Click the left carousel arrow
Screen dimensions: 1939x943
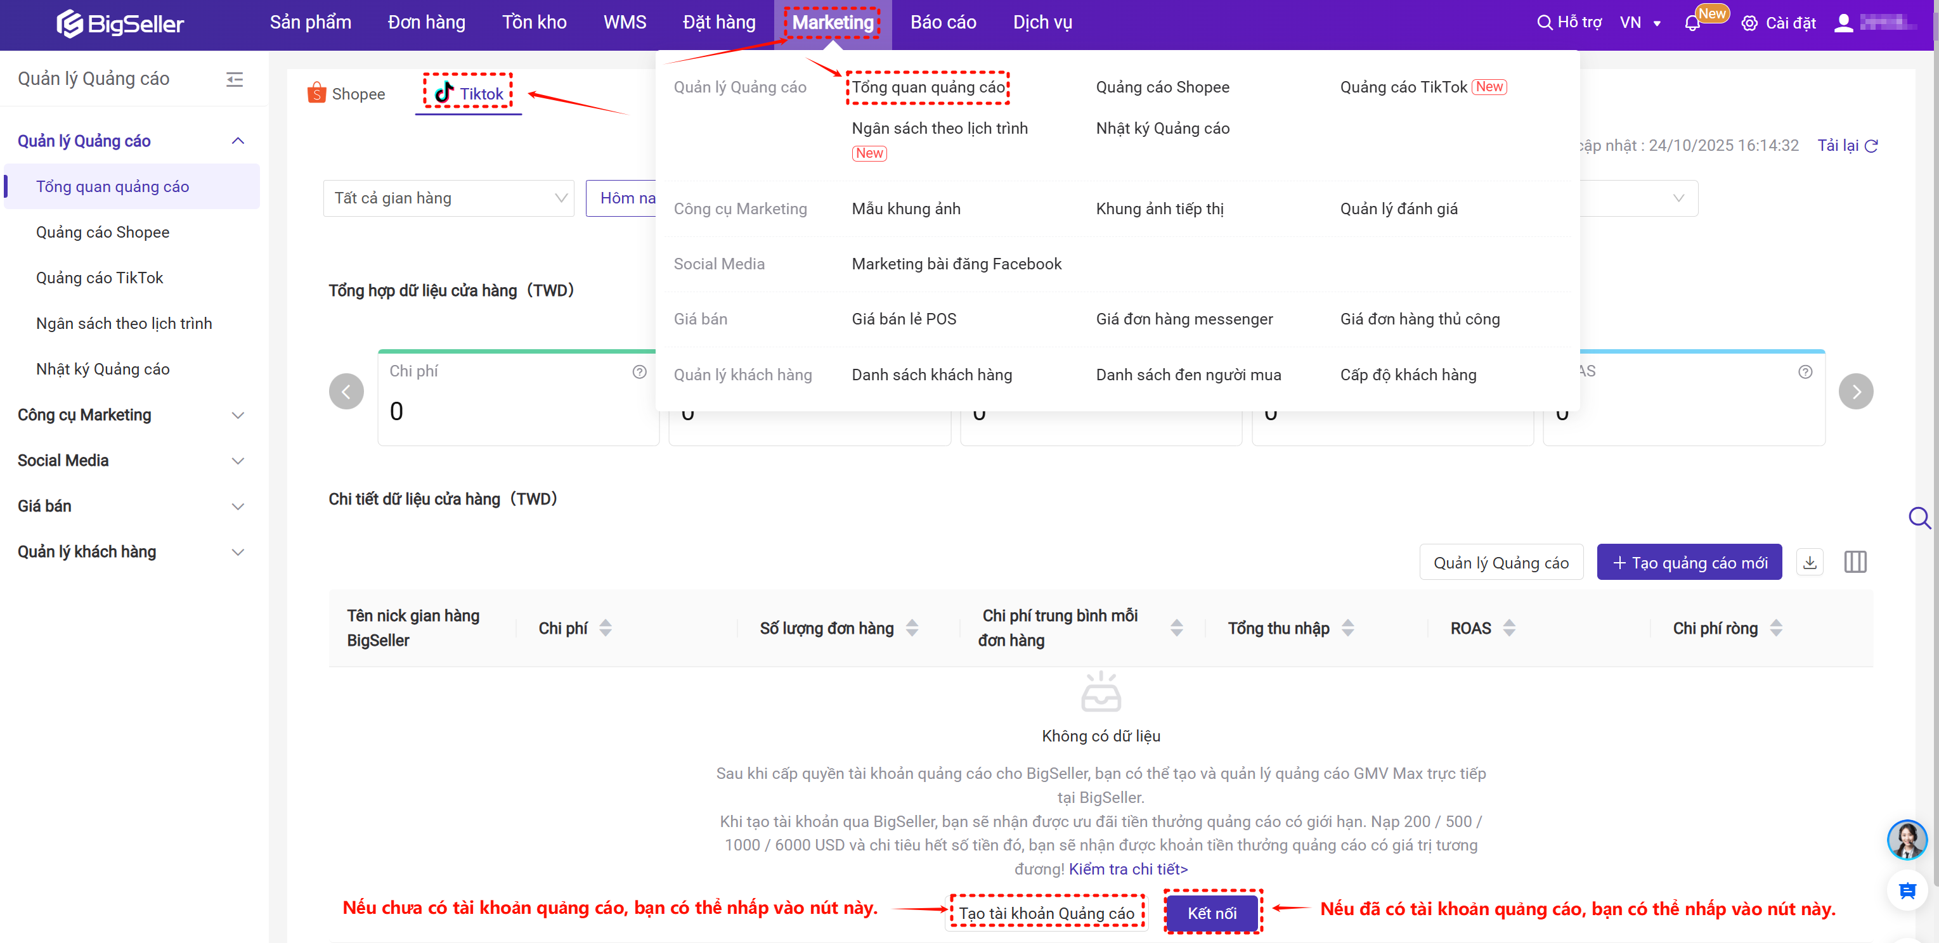click(x=346, y=392)
